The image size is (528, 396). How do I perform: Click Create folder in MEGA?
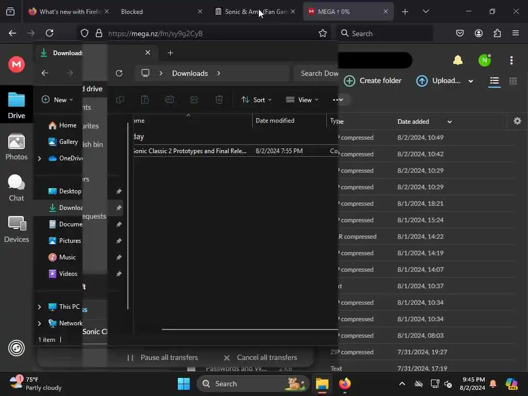pyautogui.click(x=372, y=81)
